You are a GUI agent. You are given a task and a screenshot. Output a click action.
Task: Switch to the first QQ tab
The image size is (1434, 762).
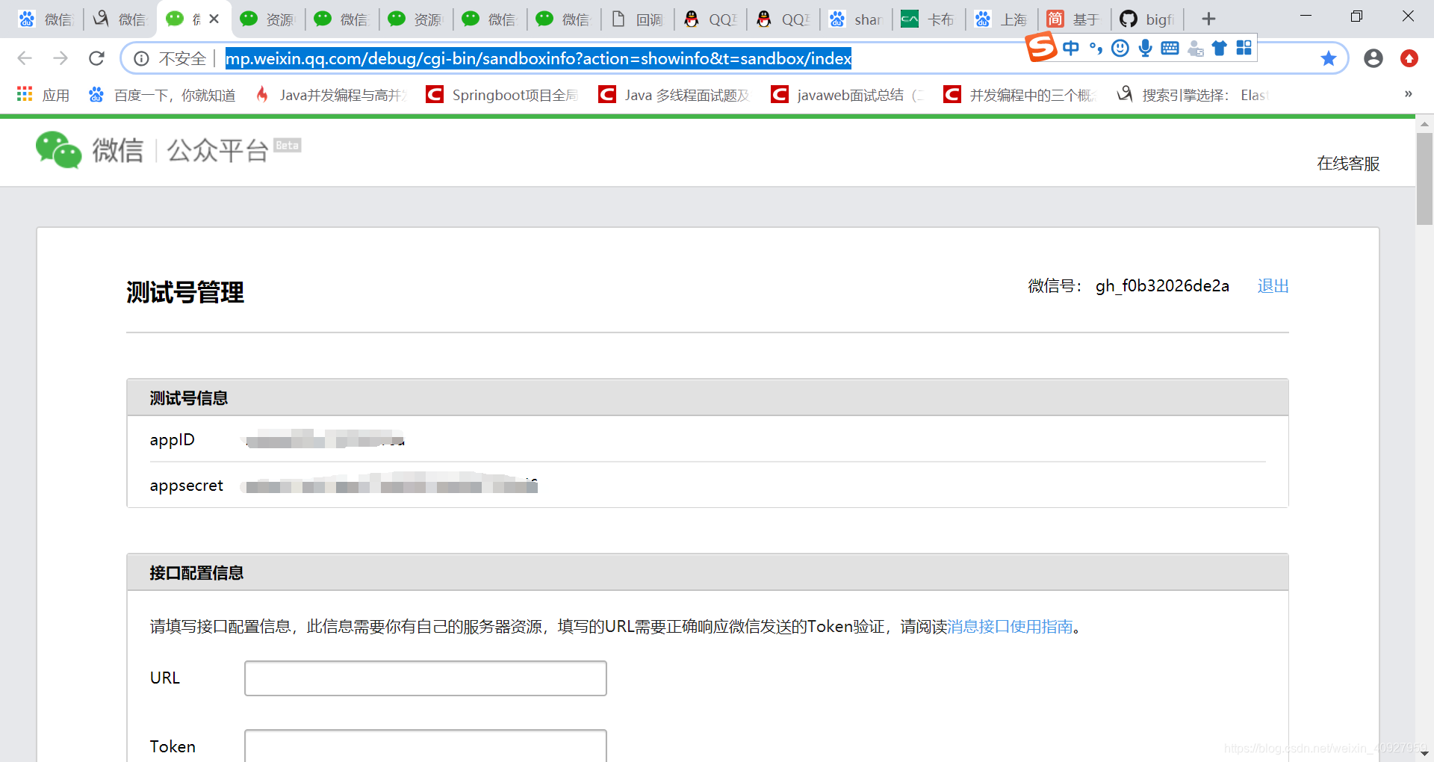pos(710,19)
